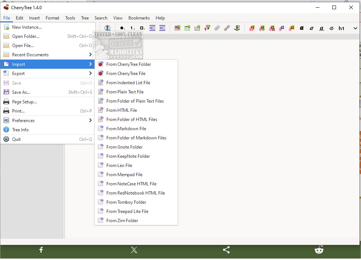This screenshot has width=361, height=260.
Task: Click the bulleted list toolbar icon
Action: click(122, 28)
